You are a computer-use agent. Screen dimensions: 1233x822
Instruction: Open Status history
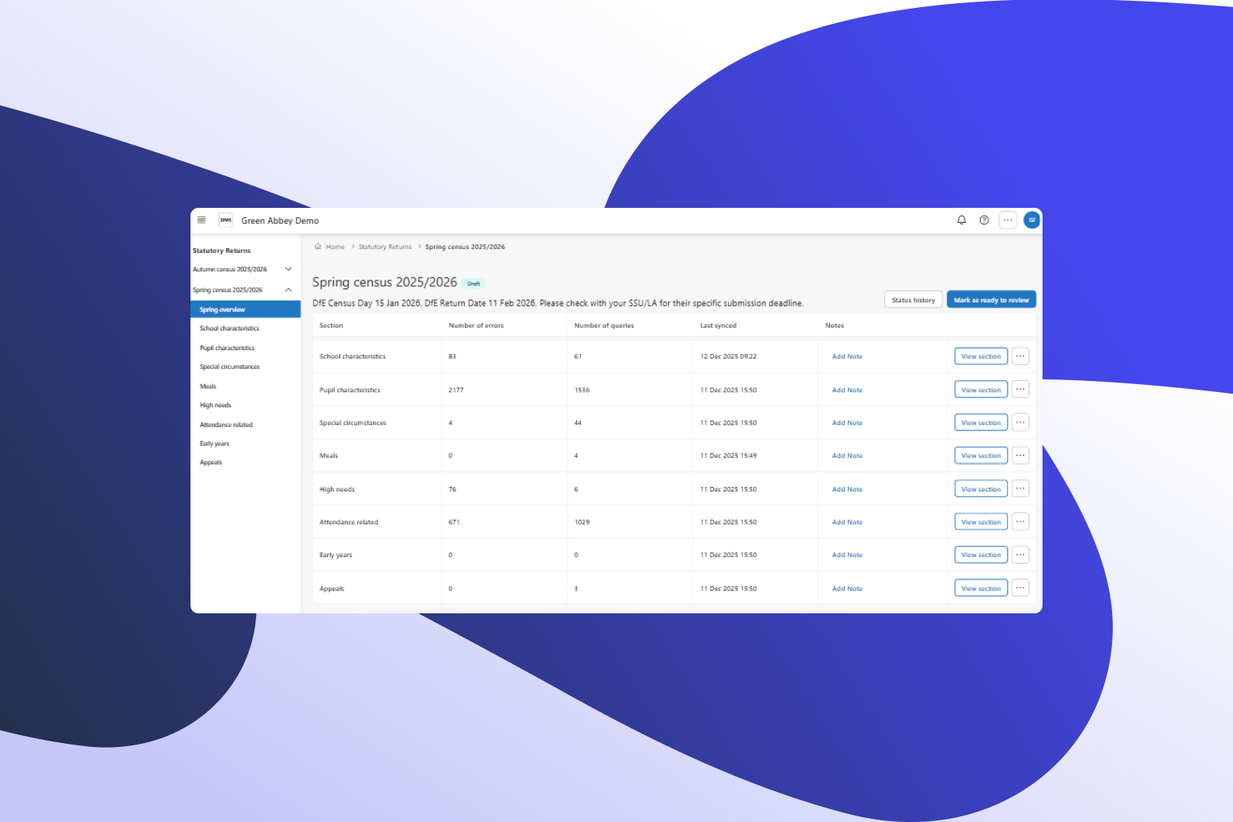[x=913, y=300]
